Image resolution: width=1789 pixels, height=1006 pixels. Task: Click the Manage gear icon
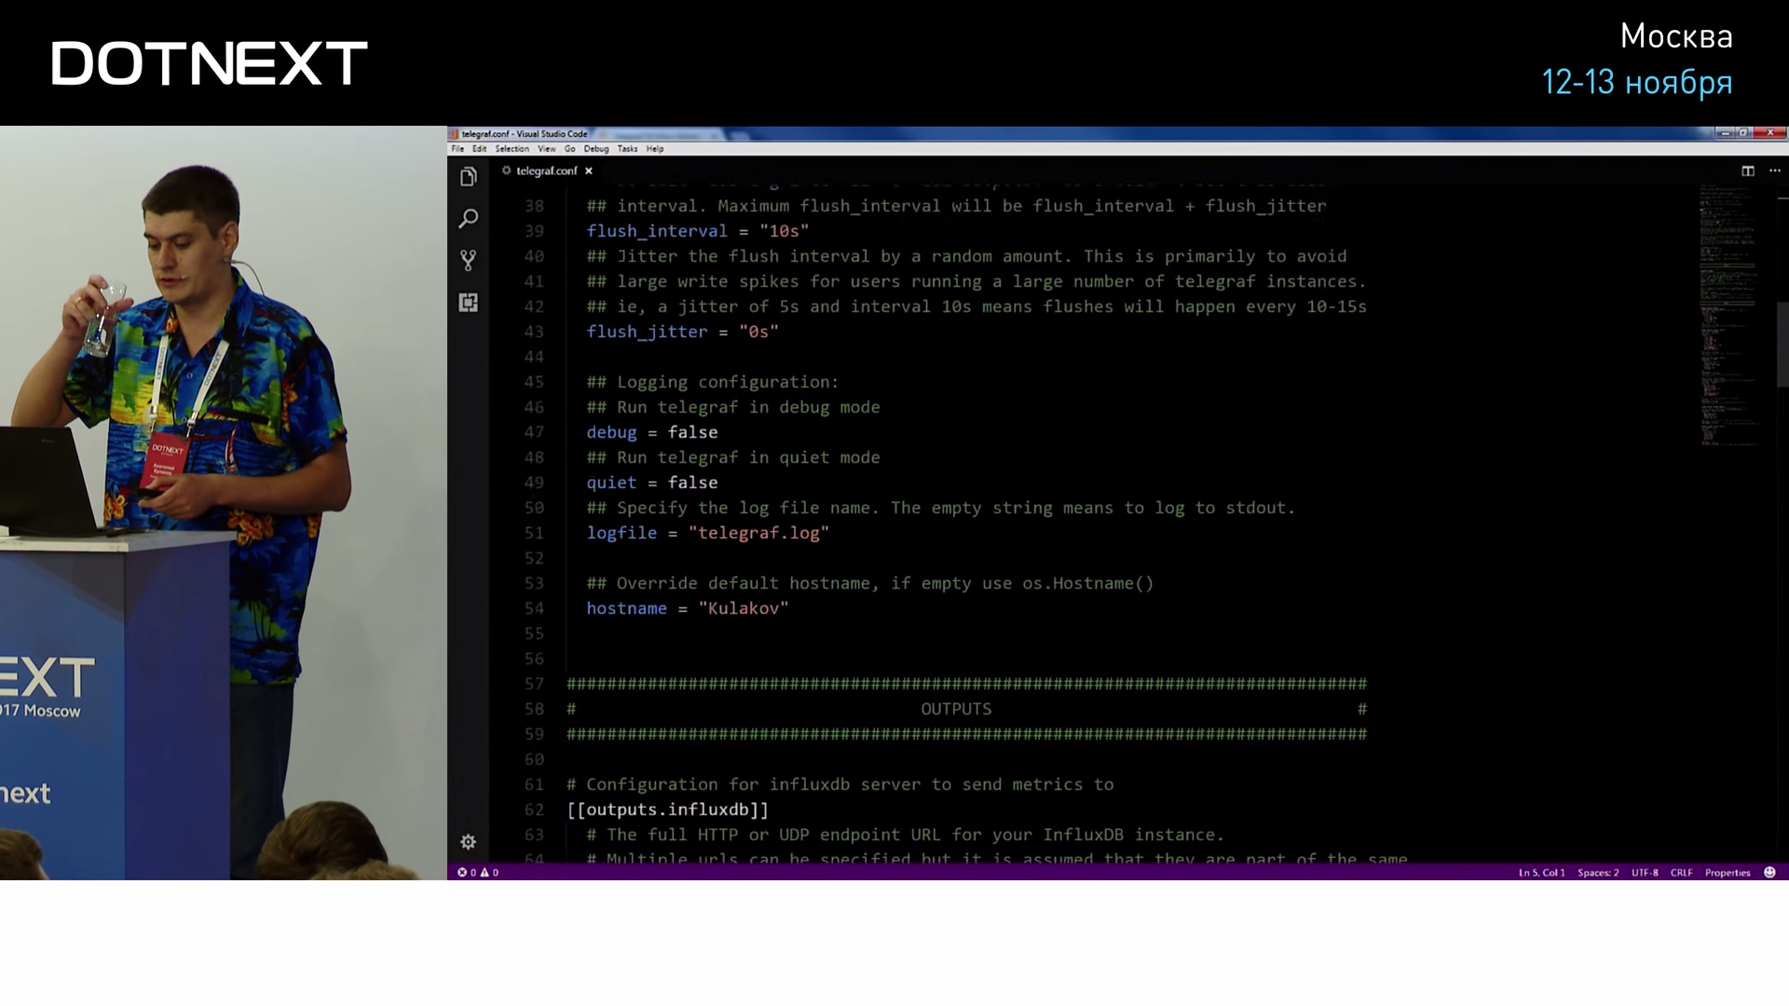point(469,842)
